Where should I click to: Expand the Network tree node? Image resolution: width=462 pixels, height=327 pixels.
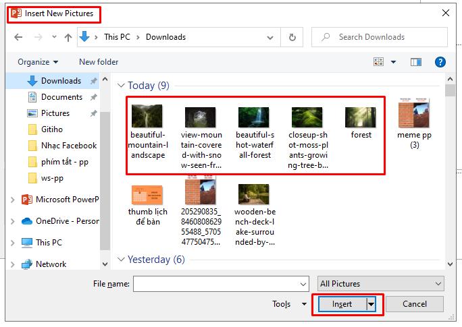[12, 264]
